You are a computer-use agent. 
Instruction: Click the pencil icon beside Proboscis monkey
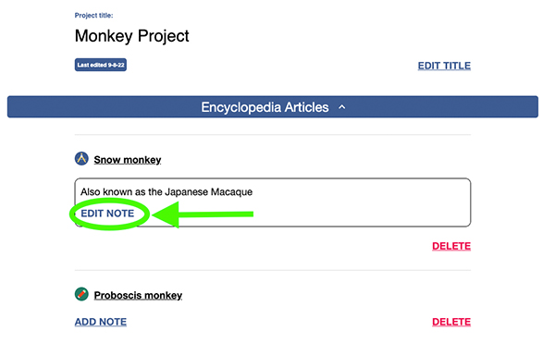(x=81, y=294)
